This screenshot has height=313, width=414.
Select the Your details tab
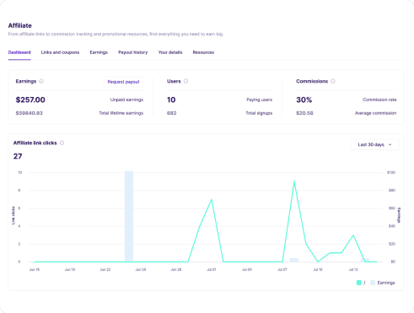pos(170,52)
